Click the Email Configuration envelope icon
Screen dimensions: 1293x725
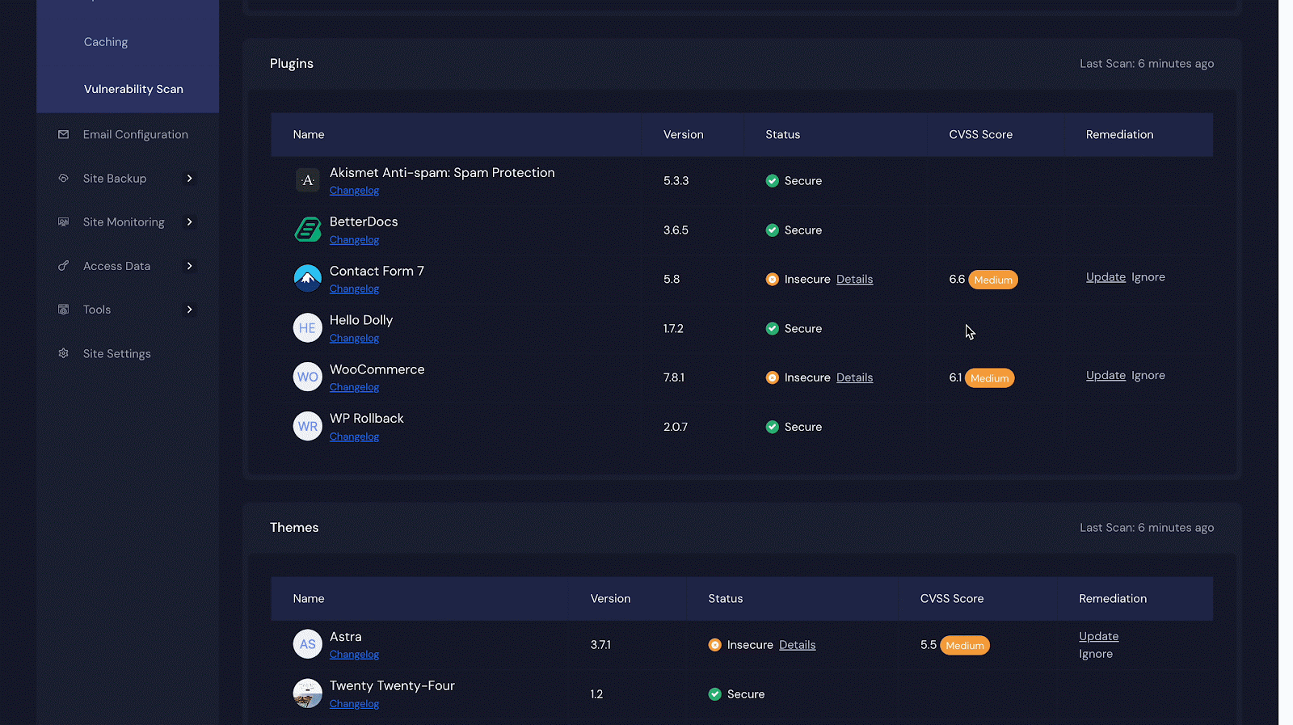[64, 134]
